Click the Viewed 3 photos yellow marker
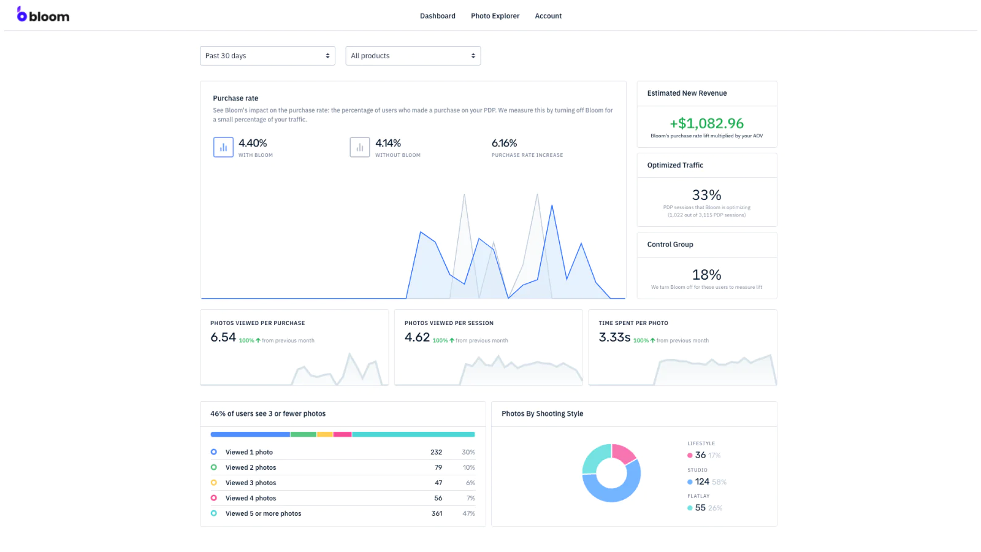 (213, 483)
